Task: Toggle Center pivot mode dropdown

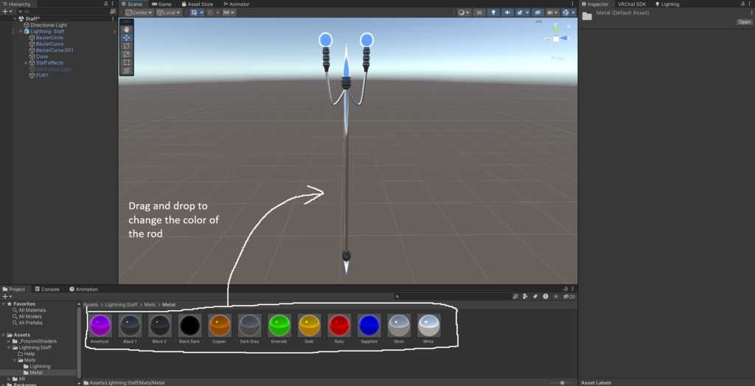Action: [x=139, y=13]
